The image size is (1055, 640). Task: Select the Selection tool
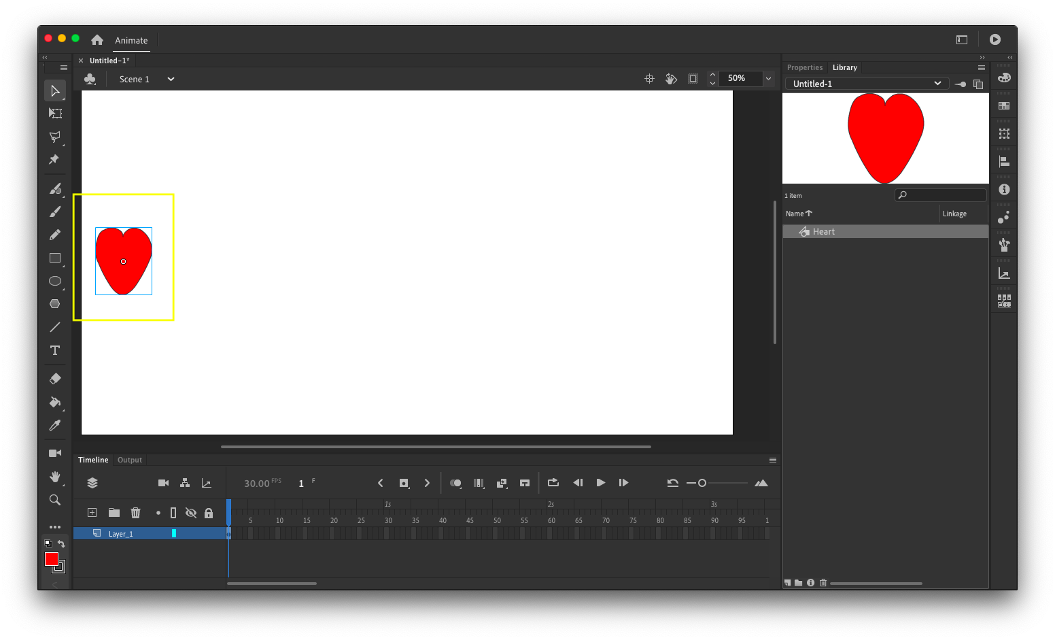coord(55,90)
